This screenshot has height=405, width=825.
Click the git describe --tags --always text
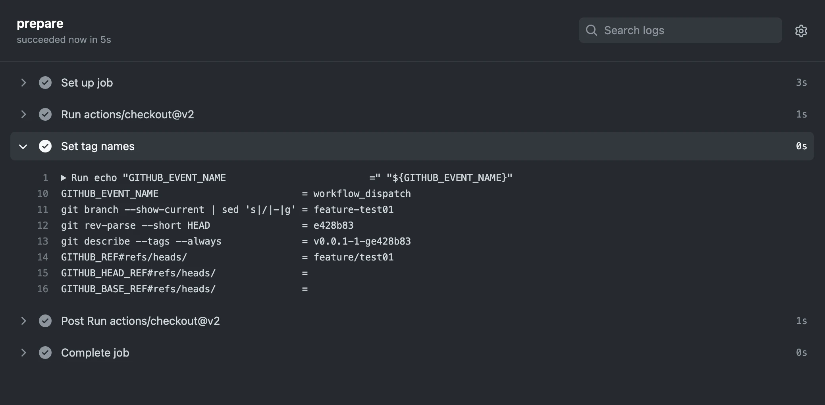(x=141, y=241)
